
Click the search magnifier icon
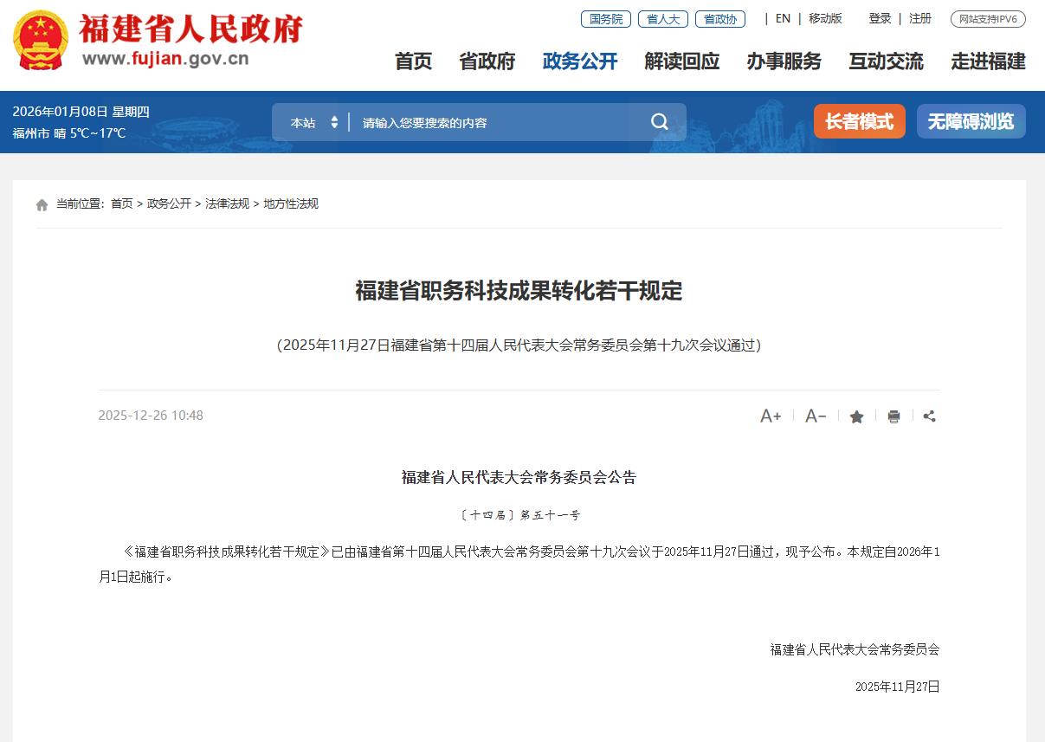point(660,122)
